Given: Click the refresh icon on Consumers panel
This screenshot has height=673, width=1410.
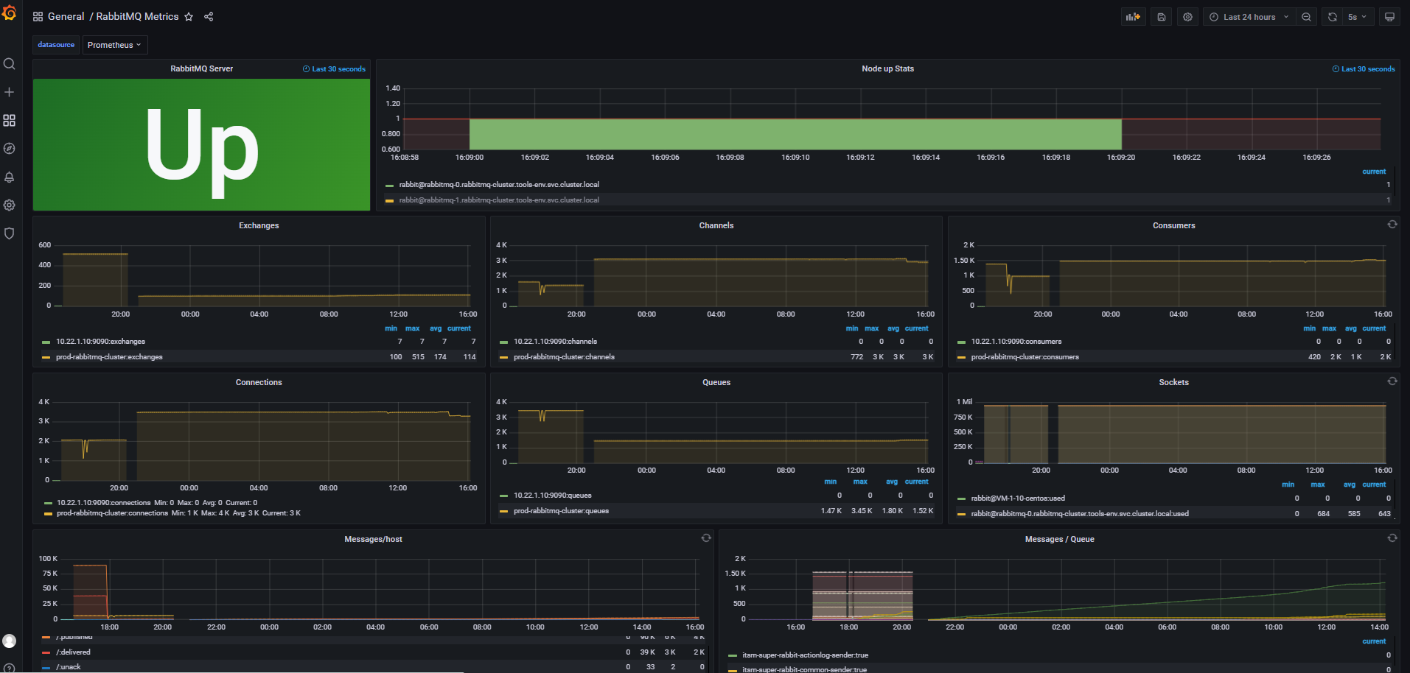Looking at the screenshot, I should pos(1392,225).
